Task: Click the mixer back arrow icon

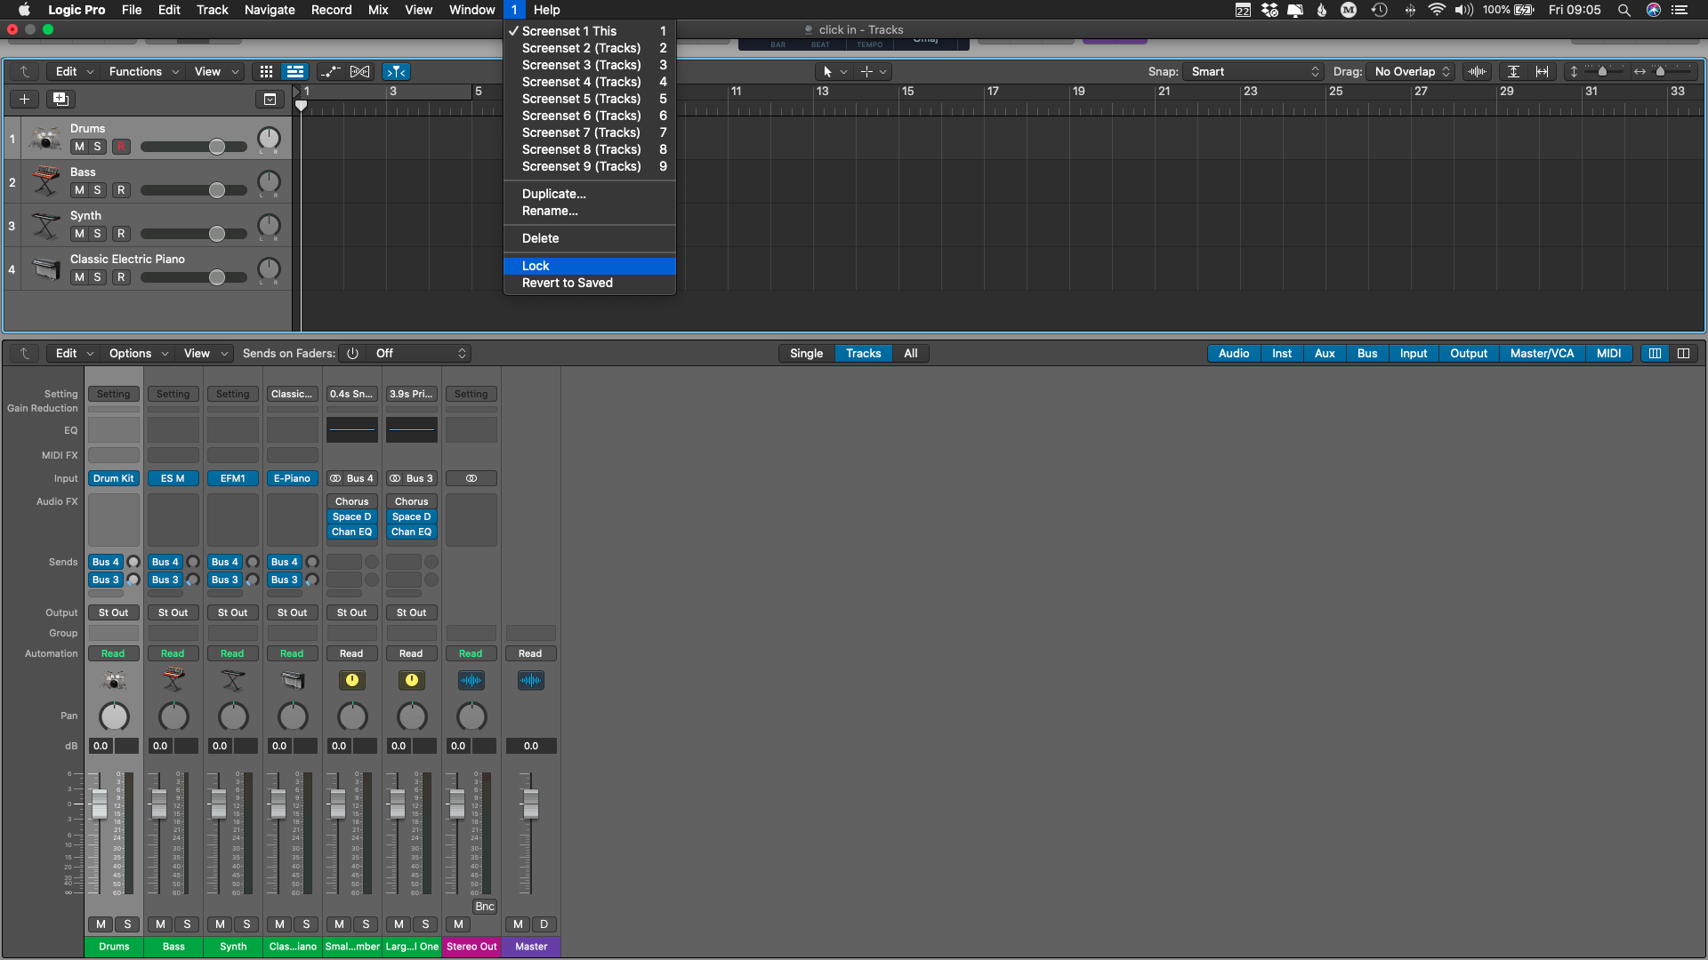Action: [x=25, y=353]
